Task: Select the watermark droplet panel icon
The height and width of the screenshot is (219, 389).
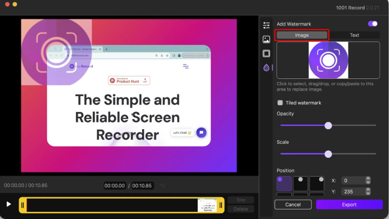Action: pyautogui.click(x=266, y=67)
